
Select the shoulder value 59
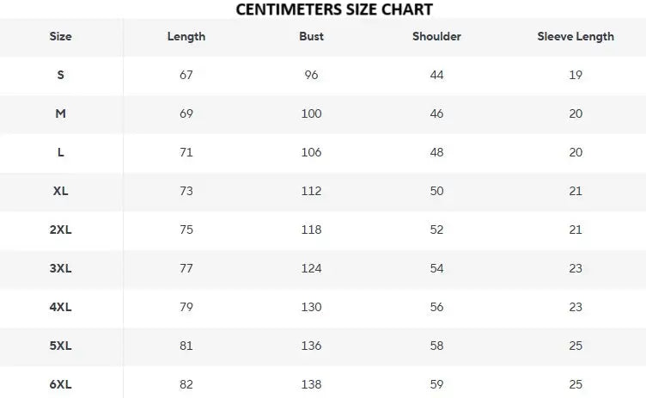[436, 384]
